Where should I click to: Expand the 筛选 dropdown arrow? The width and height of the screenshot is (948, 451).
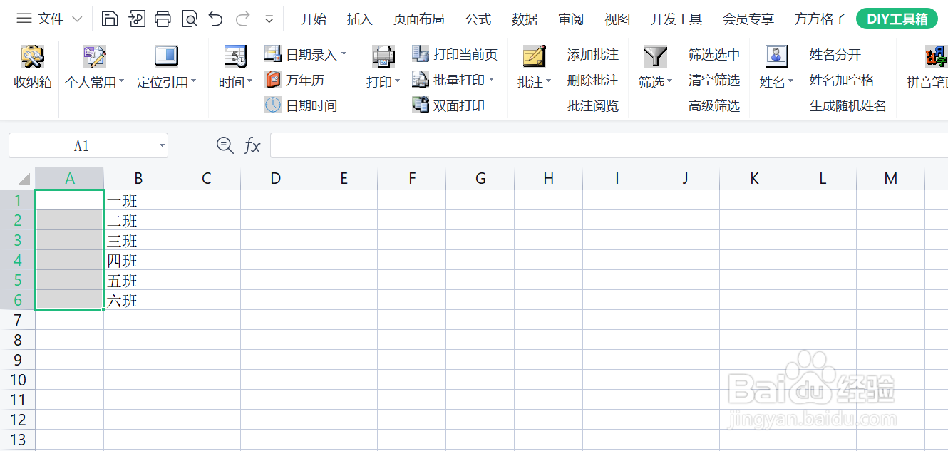(x=669, y=82)
